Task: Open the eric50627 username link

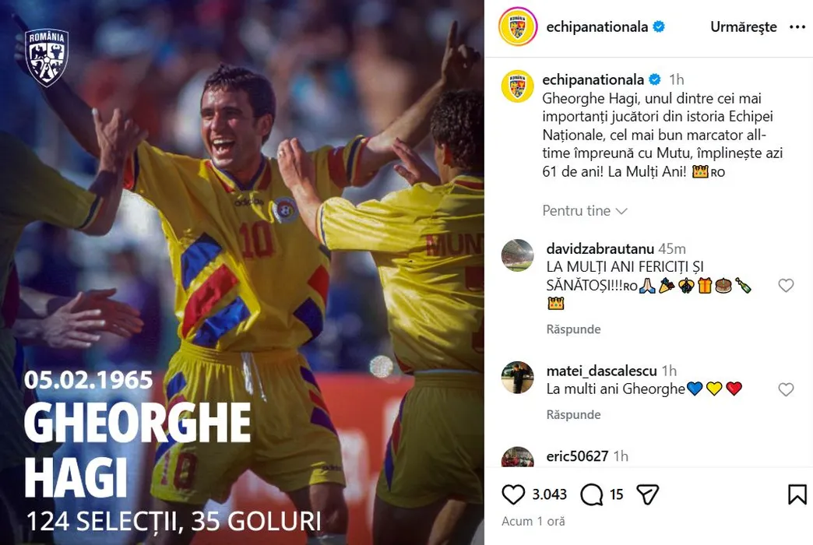Action: (x=577, y=455)
